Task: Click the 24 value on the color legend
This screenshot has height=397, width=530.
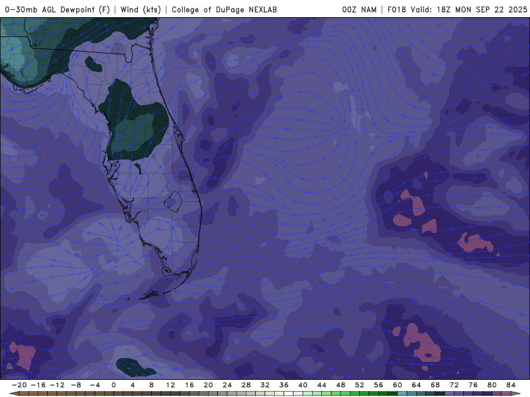Action: click(x=227, y=385)
